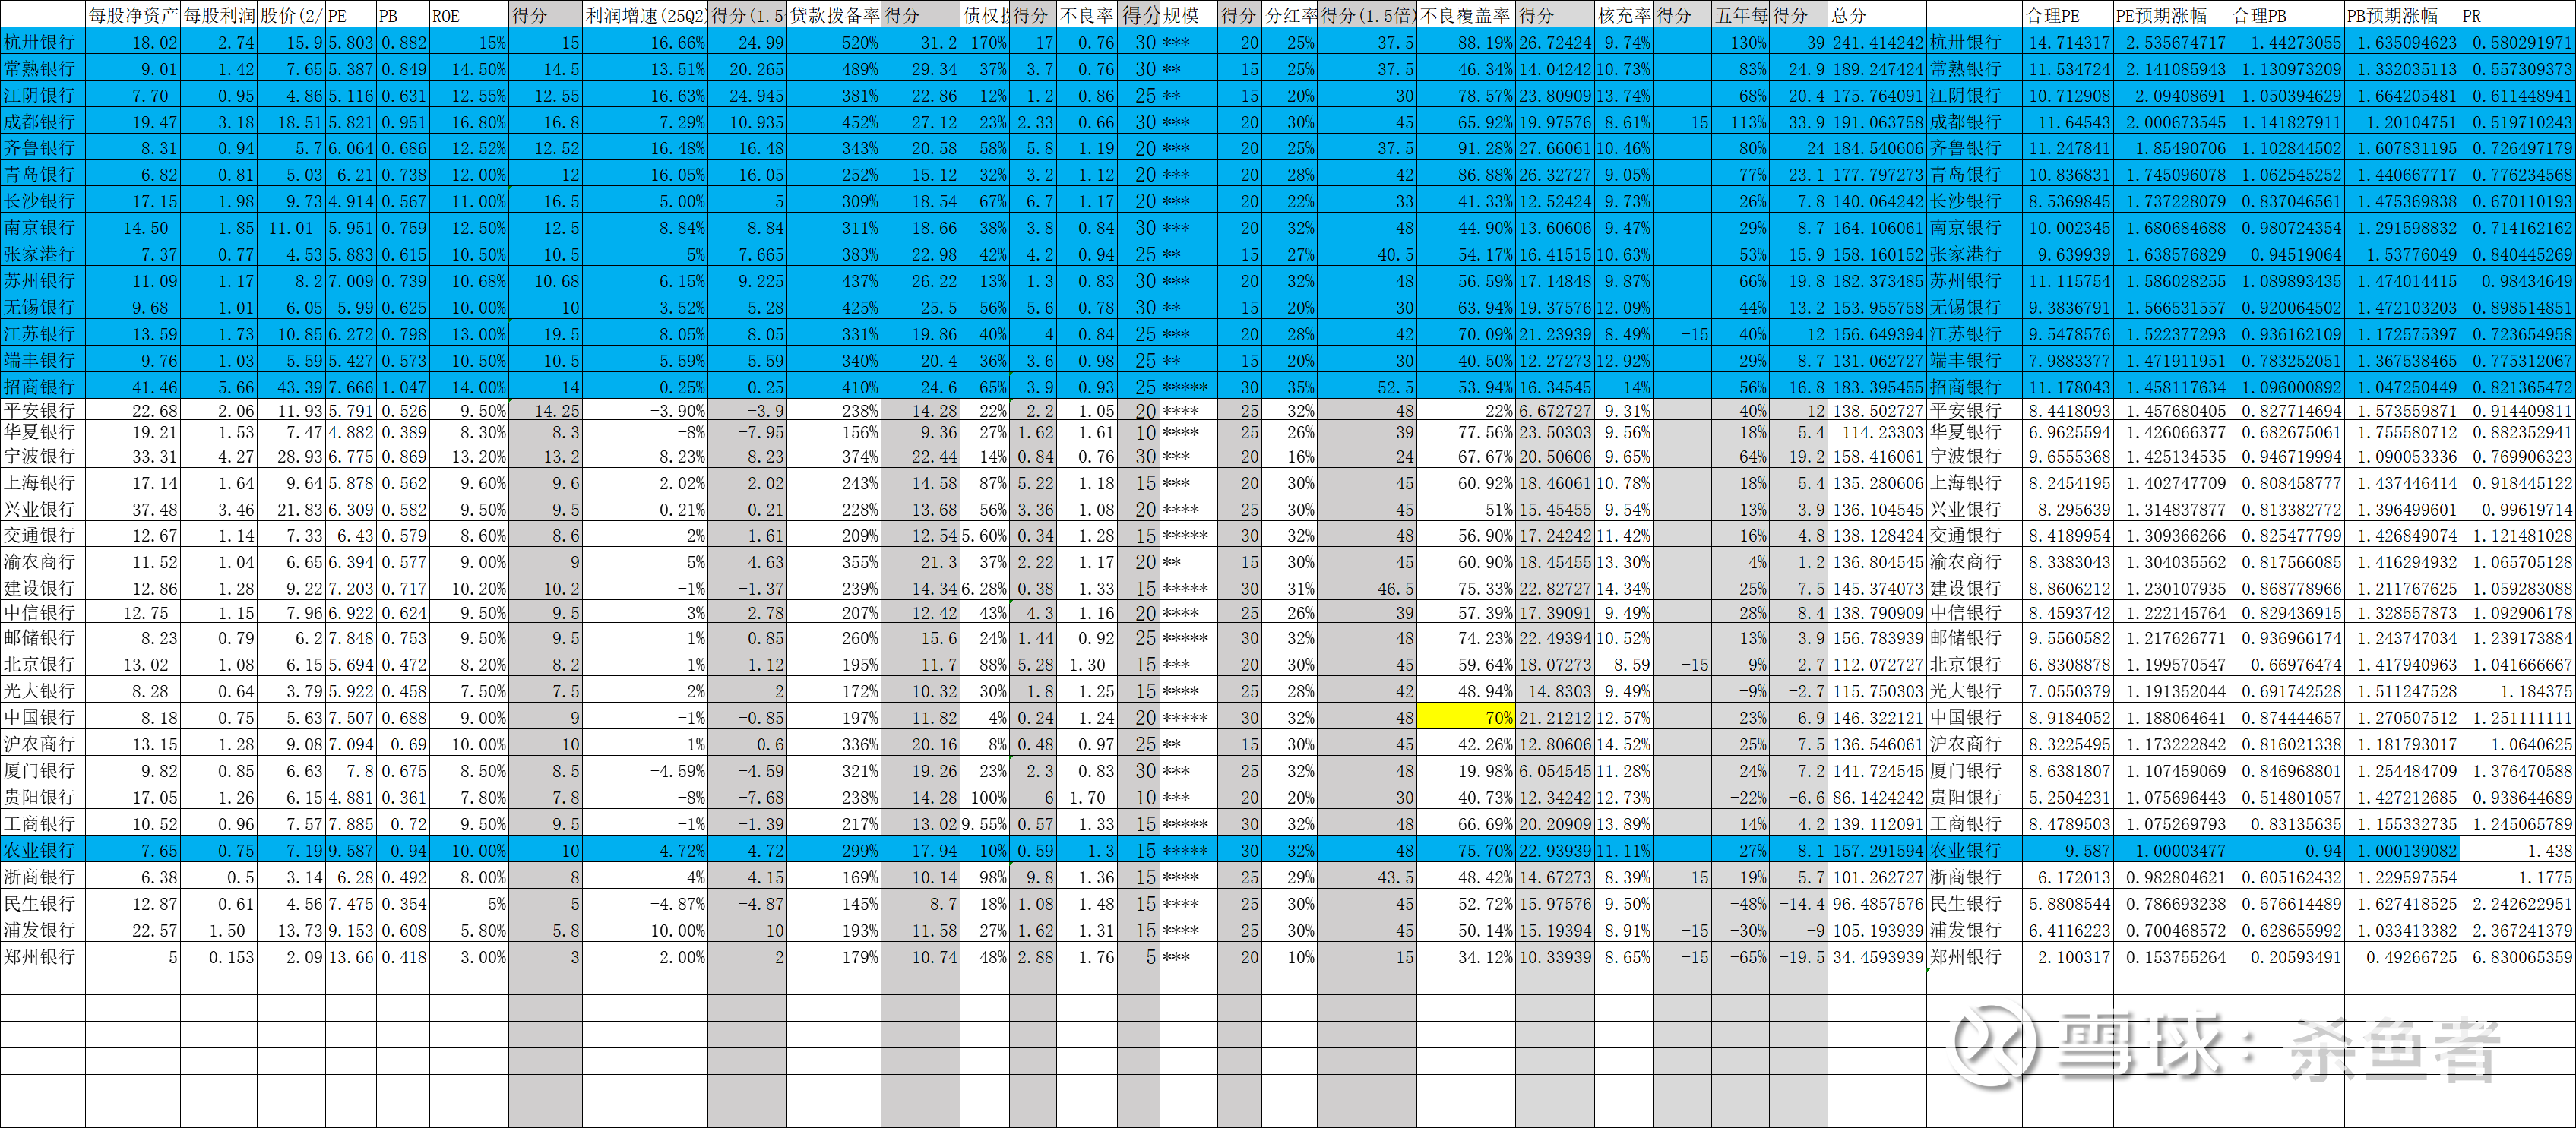This screenshot has height=1128, width=2576.
Task: Select 郑州银行 PR value 6.830065359
Action: [x=2520, y=956]
